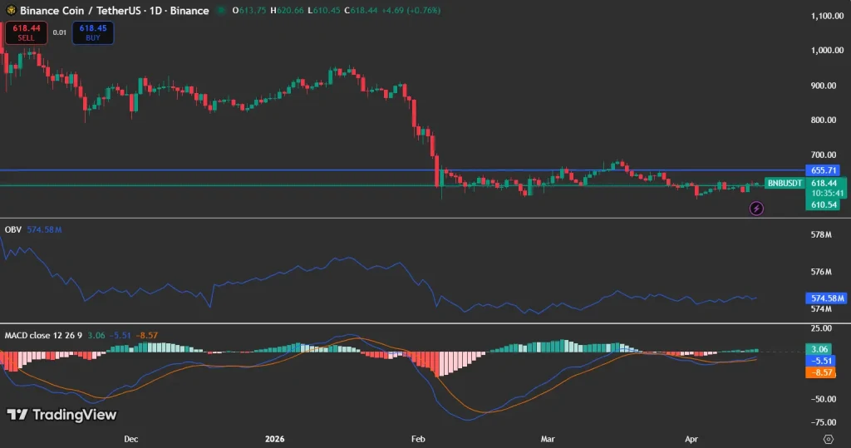Click the red SELL 618.44 button
The width and height of the screenshot is (851, 448).
[26, 32]
